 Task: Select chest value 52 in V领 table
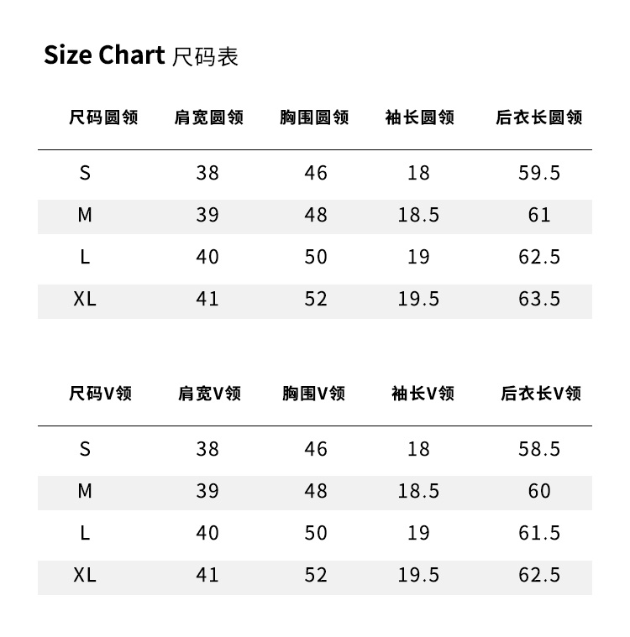coord(316,575)
